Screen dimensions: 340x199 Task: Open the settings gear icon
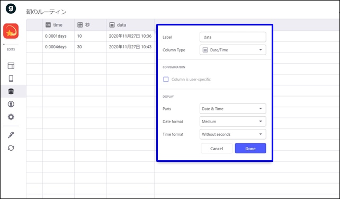tap(11, 117)
